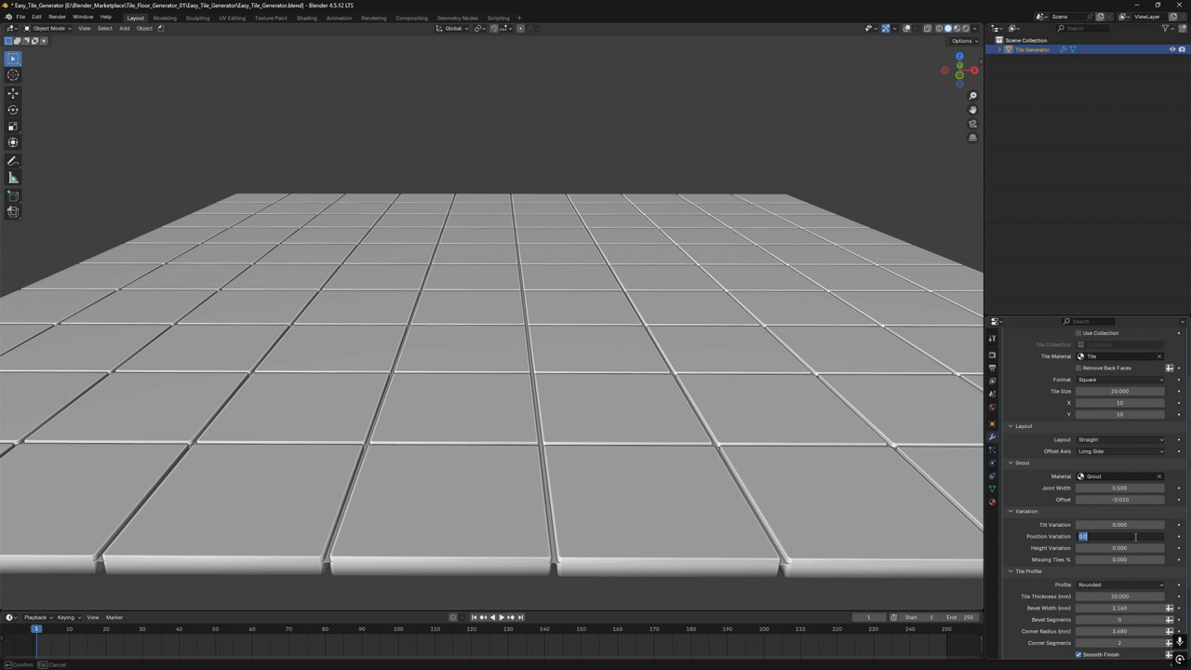The height and width of the screenshot is (670, 1191).
Task: Enable the Use Collection checkbox
Action: 1078,333
